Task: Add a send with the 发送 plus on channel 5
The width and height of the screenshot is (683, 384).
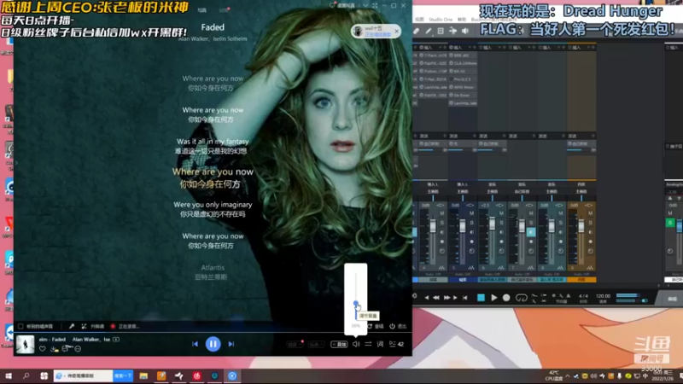Action: 475,136
